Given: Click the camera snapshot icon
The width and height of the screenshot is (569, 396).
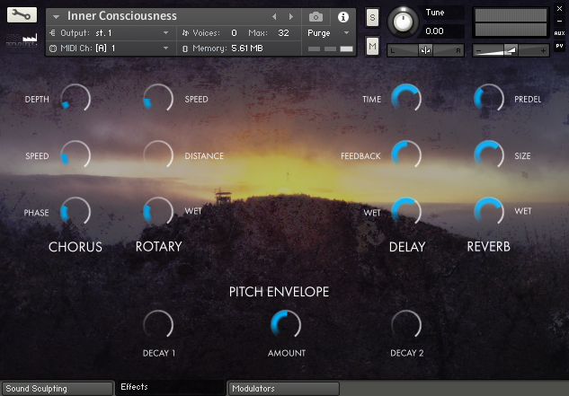Looking at the screenshot, I should [x=316, y=17].
